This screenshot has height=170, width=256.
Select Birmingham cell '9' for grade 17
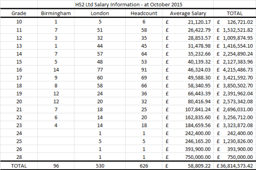click(56, 78)
